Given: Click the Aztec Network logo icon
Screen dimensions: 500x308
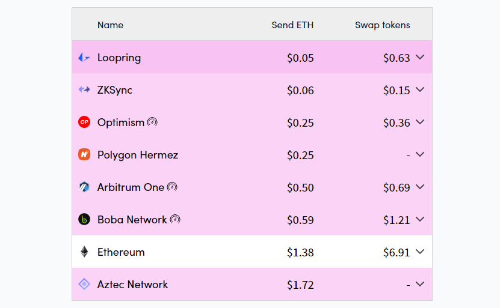Looking at the screenshot, I should pyautogui.click(x=84, y=285).
